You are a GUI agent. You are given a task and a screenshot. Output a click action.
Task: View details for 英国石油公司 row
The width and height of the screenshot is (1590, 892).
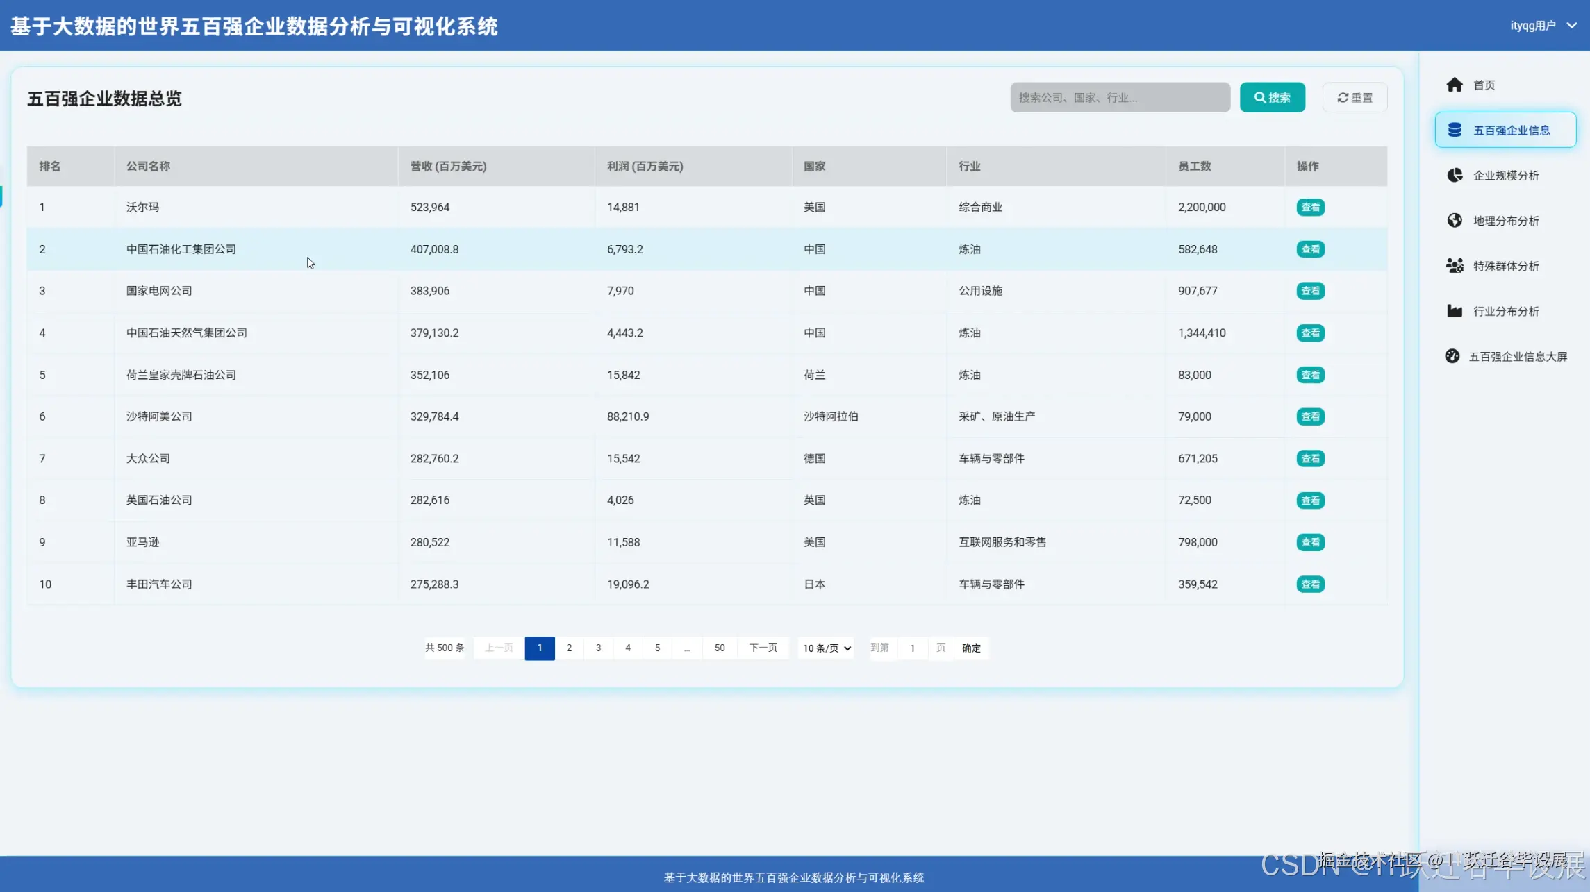pyautogui.click(x=1310, y=500)
